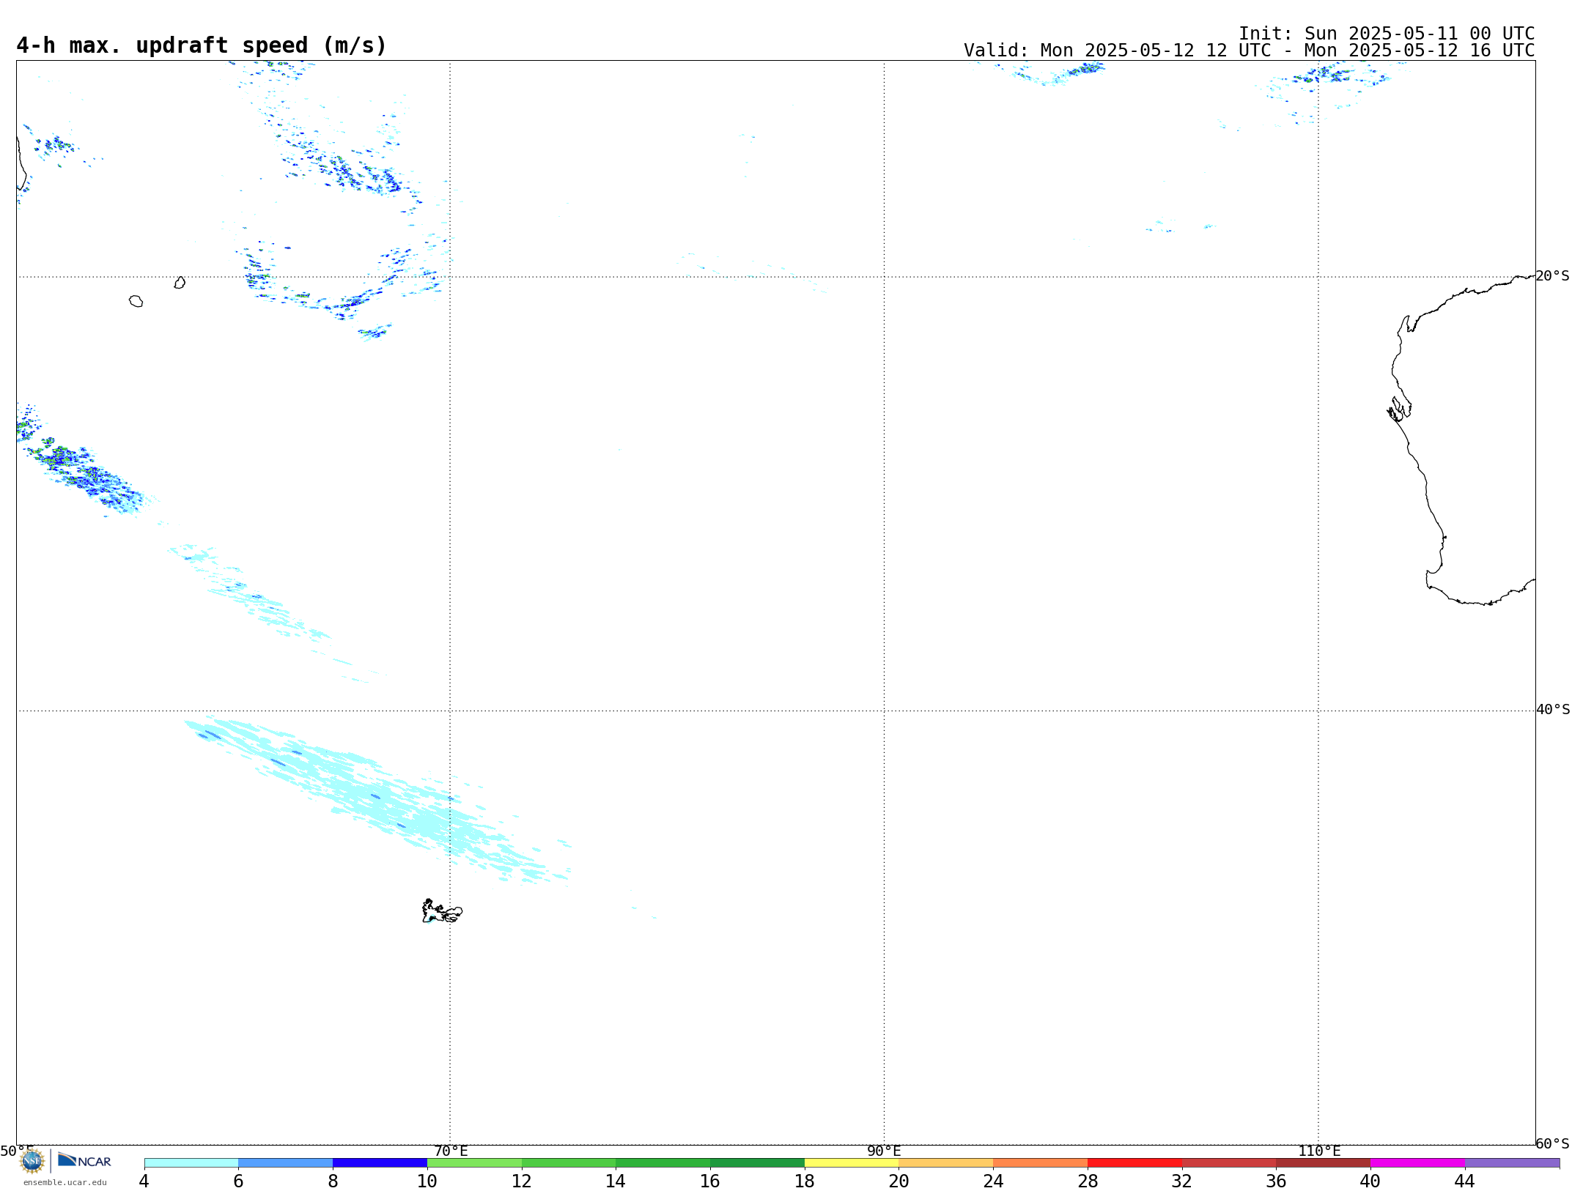1583x1191 pixels.
Task: Click the Reunion island outline southwest of Mauritius
Action: coord(136,301)
